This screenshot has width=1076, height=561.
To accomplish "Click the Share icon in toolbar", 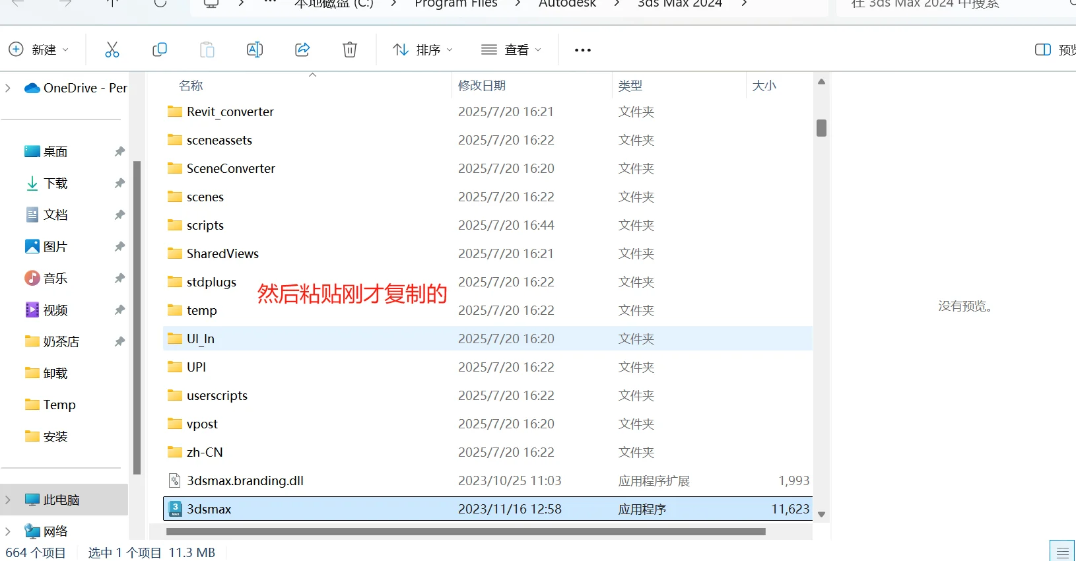I will pyautogui.click(x=302, y=49).
